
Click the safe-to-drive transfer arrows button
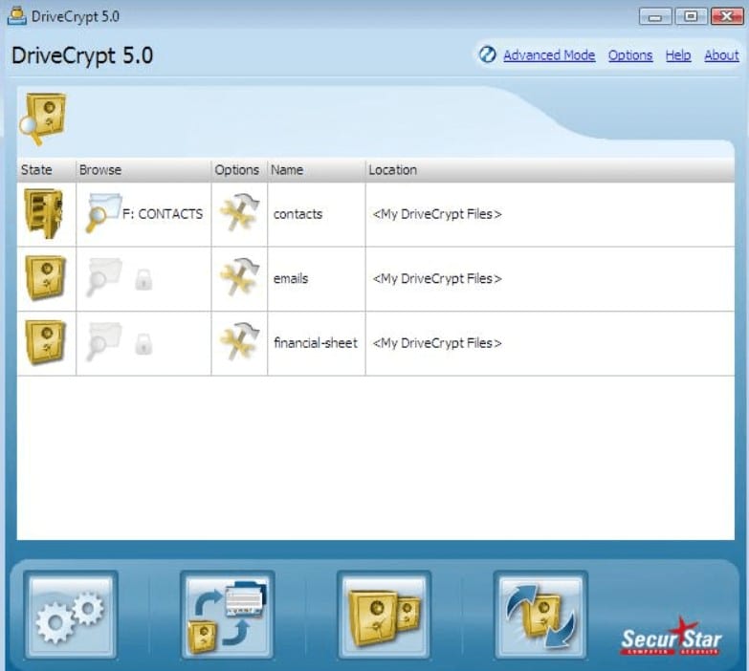coord(228,615)
